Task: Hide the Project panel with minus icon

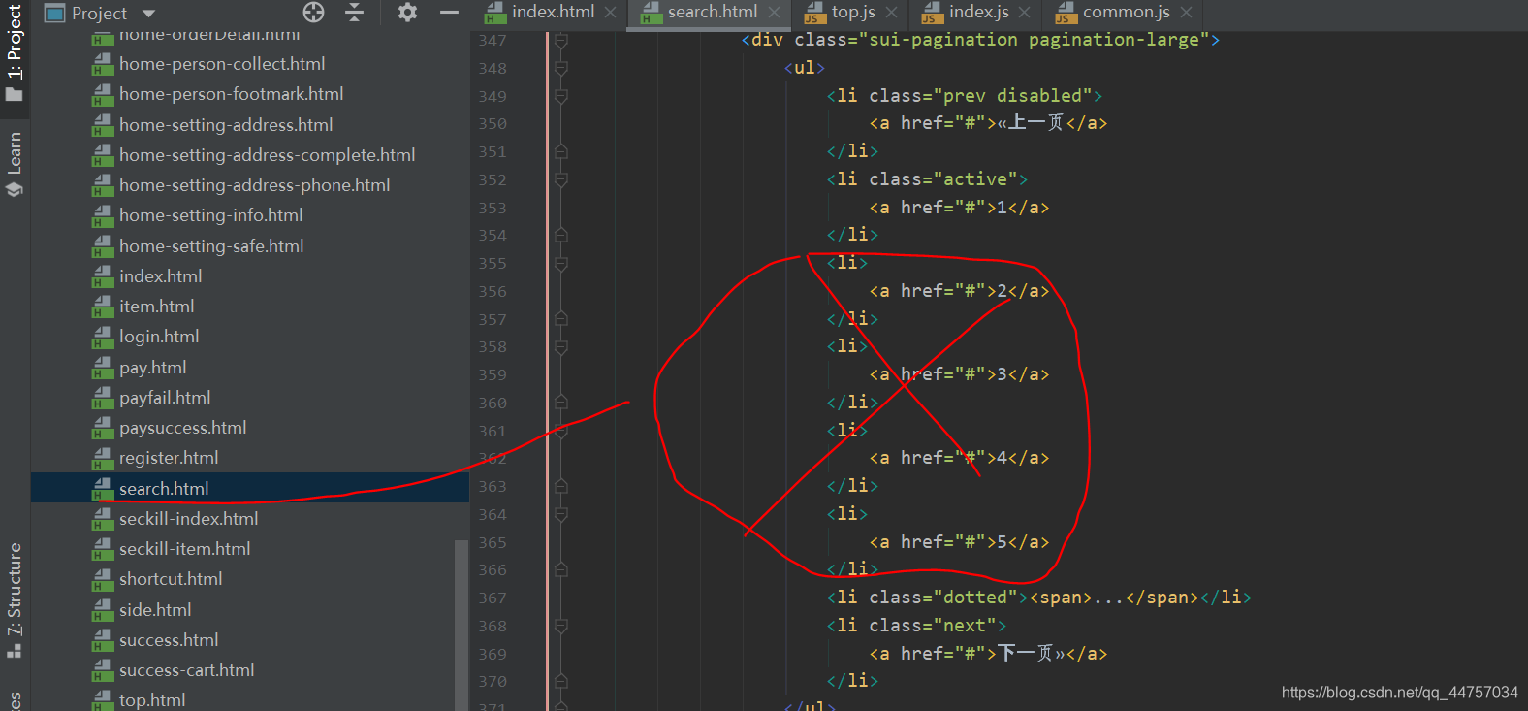Action: coord(448,13)
